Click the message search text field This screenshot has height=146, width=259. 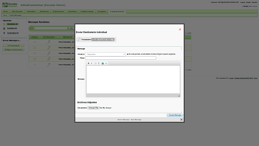tap(51, 28)
